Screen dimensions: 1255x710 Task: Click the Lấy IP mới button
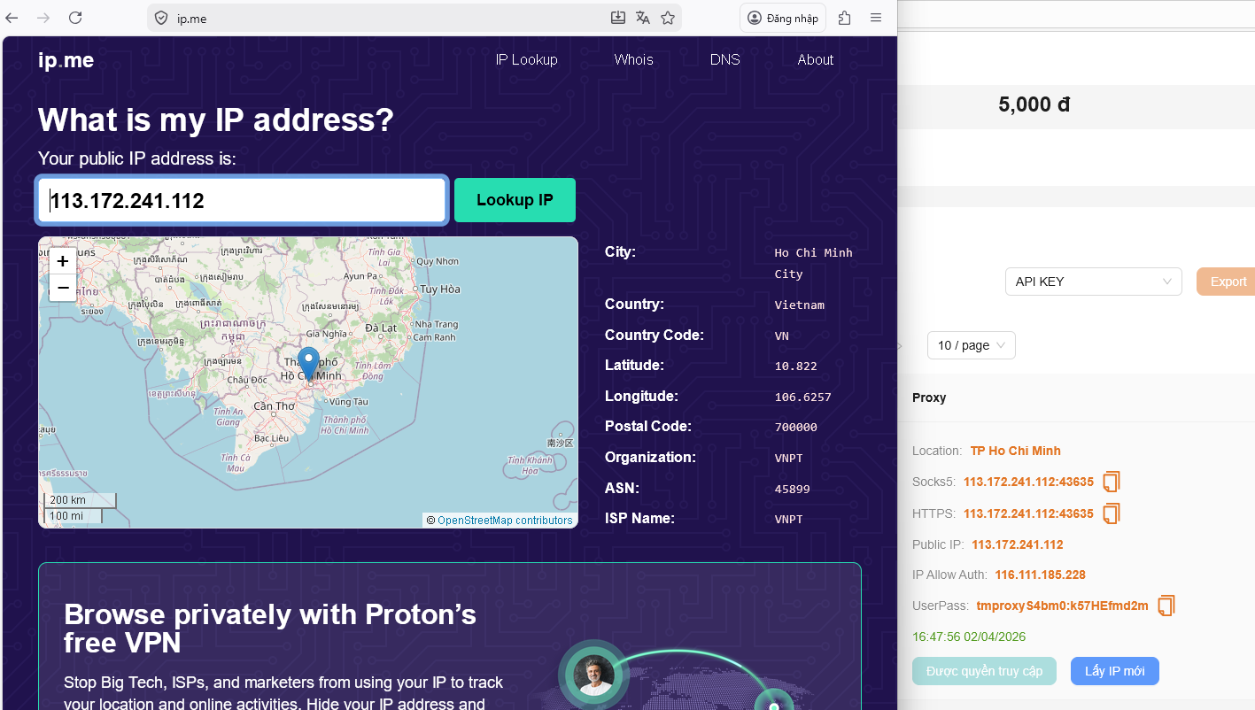coord(1114,671)
